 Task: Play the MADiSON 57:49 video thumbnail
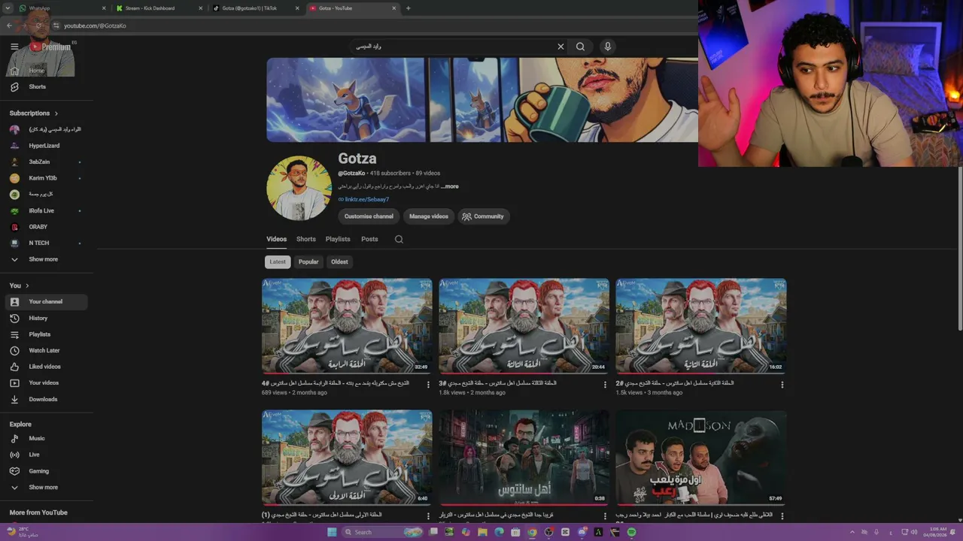point(701,458)
